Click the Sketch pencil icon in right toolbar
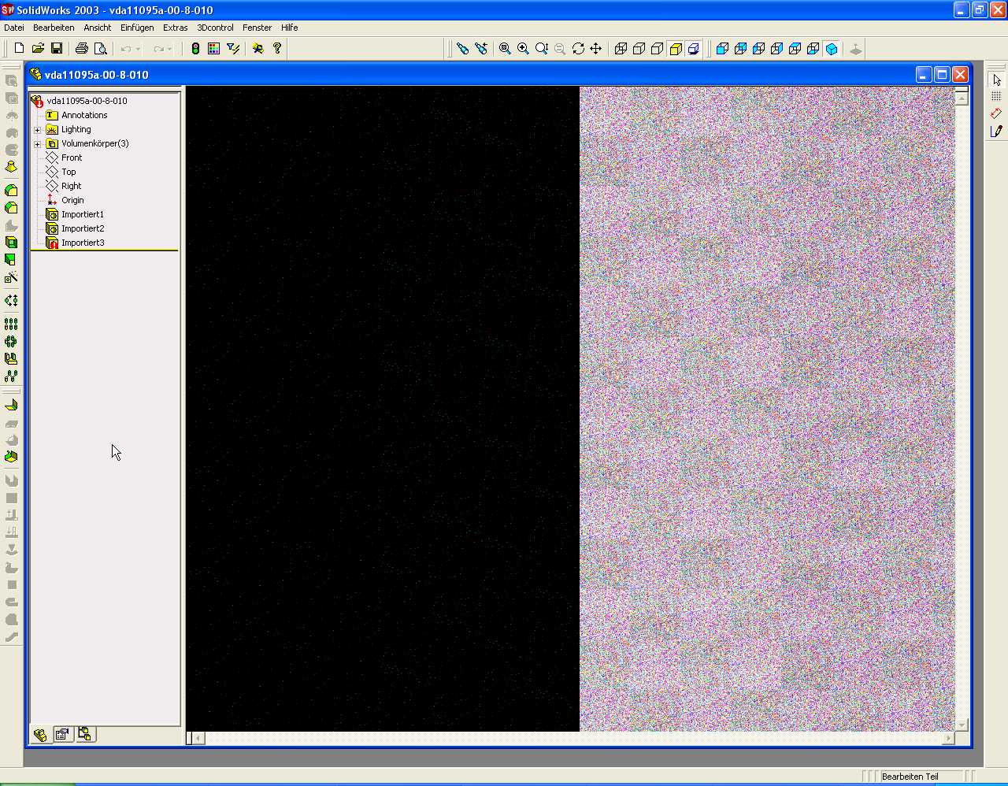 (996, 131)
